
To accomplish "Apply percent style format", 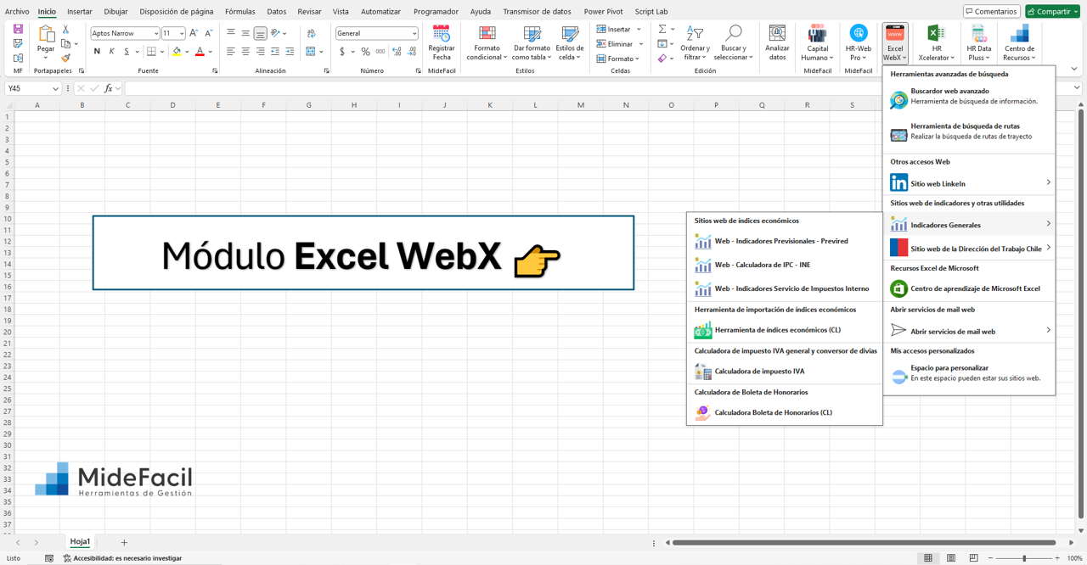I will (365, 52).
